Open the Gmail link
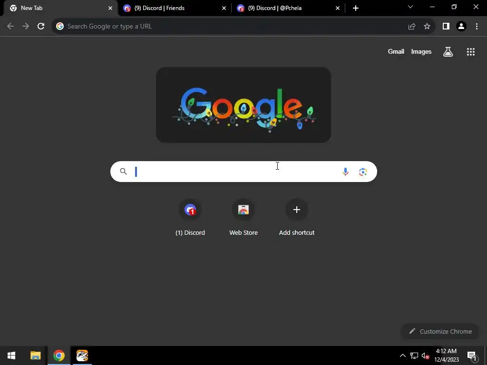 coord(396,51)
